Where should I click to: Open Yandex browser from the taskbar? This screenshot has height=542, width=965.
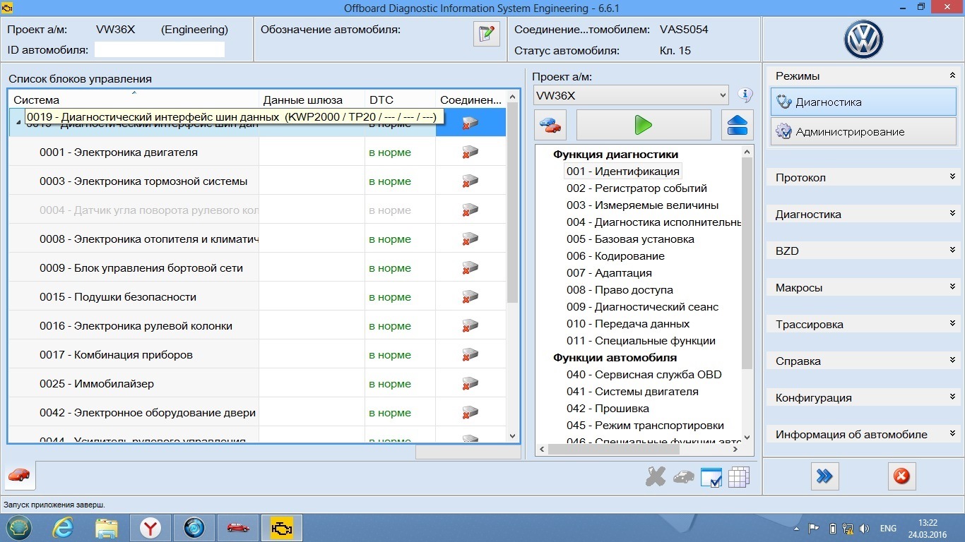point(150,527)
